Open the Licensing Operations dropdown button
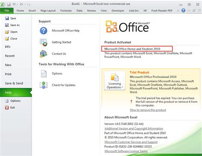202x156 pixels. coord(115,81)
